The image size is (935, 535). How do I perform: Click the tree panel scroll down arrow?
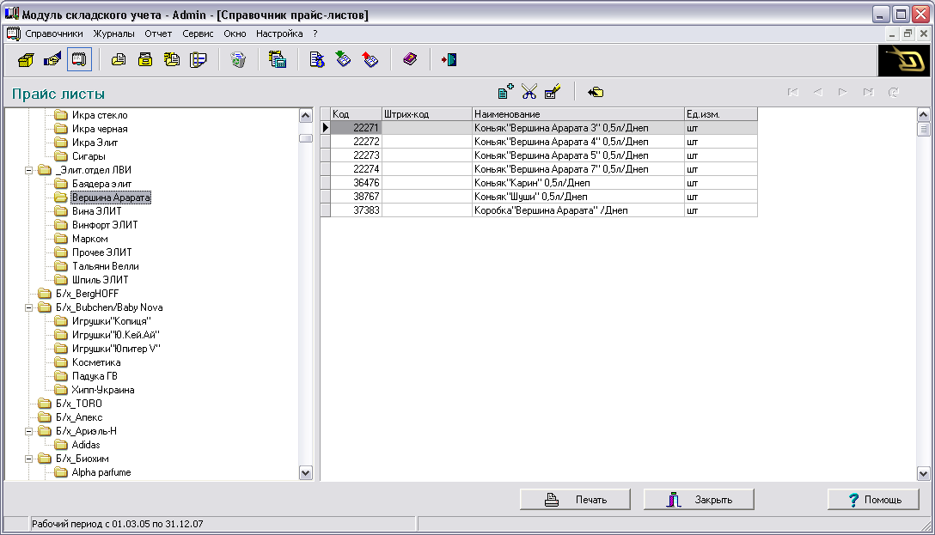306,473
